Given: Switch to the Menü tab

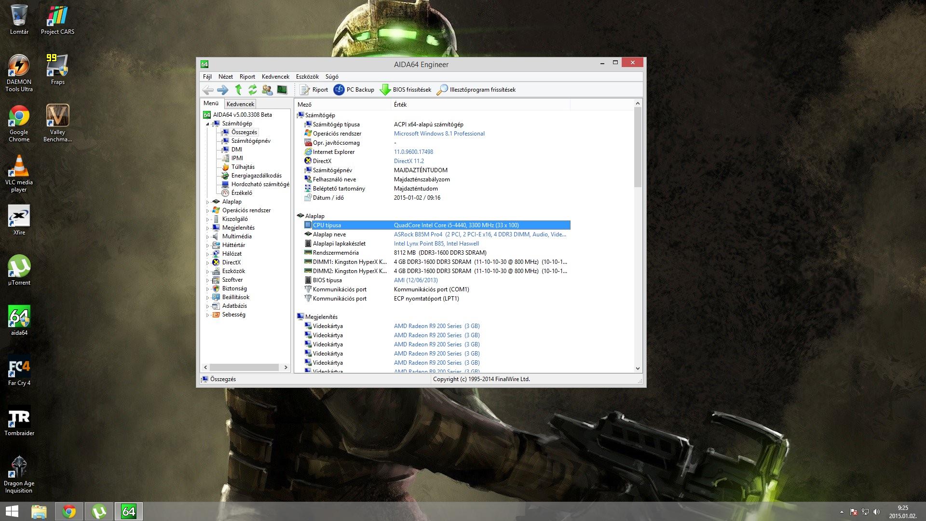Looking at the screenshot, I should 211,103.
